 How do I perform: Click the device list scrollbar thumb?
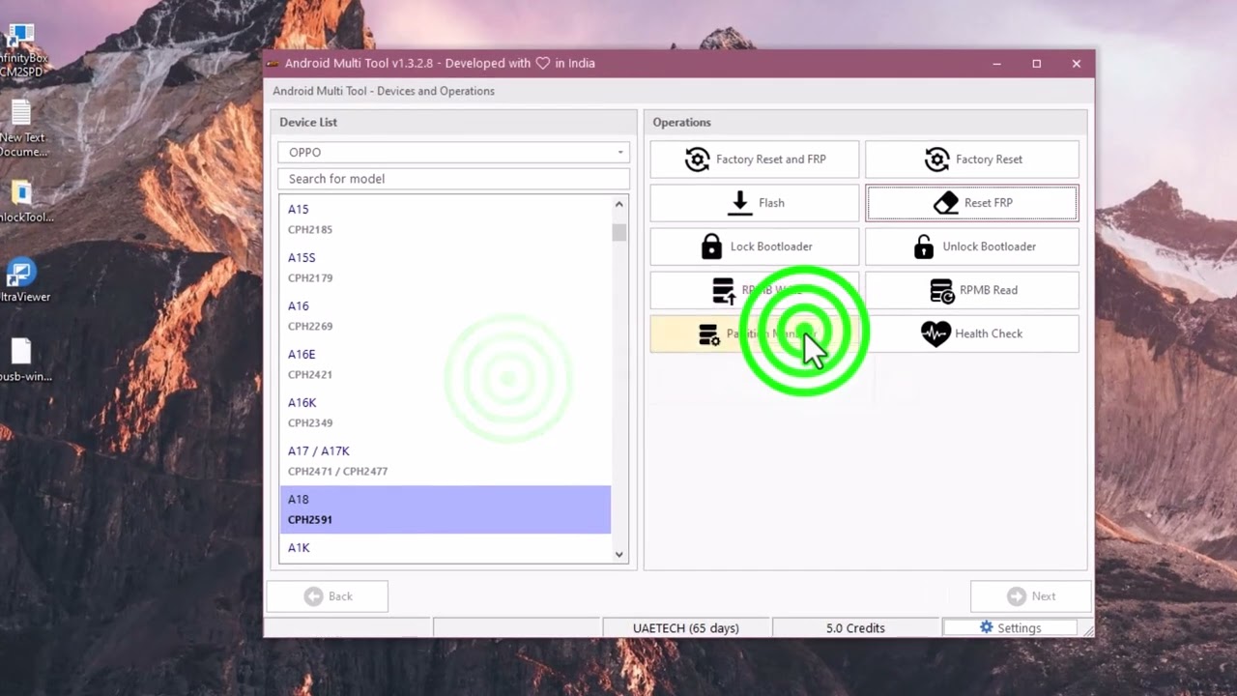click(x=619, y=232)
